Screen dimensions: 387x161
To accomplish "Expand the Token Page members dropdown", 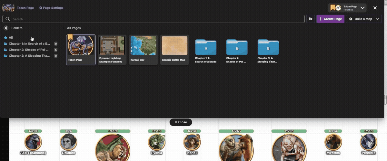I will pos(362,8).
